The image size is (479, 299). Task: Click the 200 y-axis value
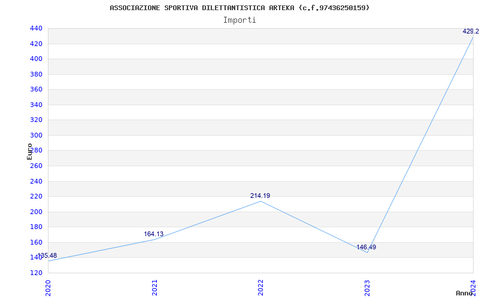pyautogui.click(x=36, y=212)
